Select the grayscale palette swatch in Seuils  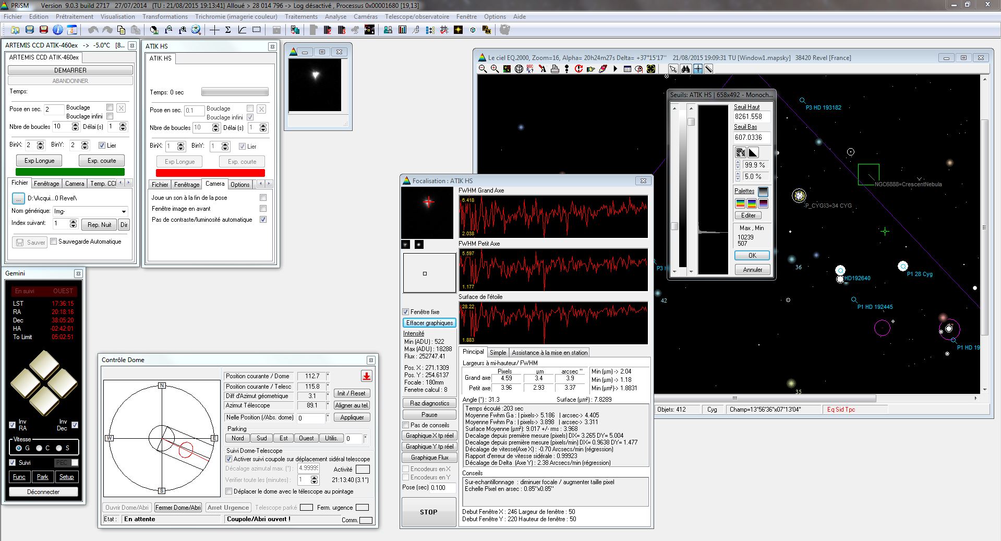coord(763,191)
